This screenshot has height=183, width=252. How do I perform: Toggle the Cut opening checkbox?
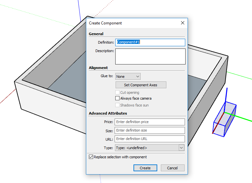tap(117, 92)
